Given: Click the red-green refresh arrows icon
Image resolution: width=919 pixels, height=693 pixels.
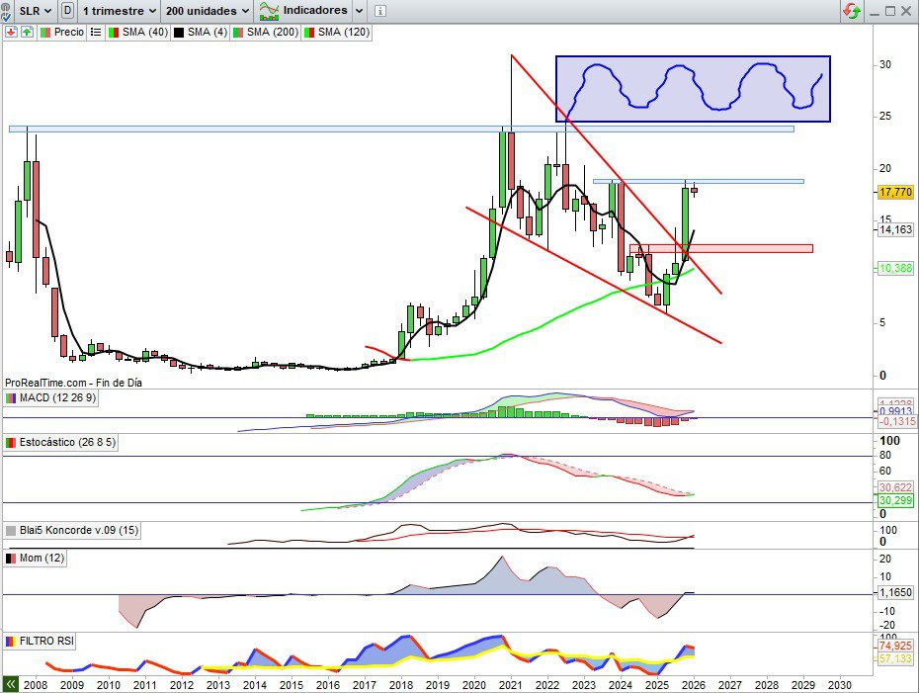Looking at the screenshot, I should pyautogui.click(x=851, y=11).
